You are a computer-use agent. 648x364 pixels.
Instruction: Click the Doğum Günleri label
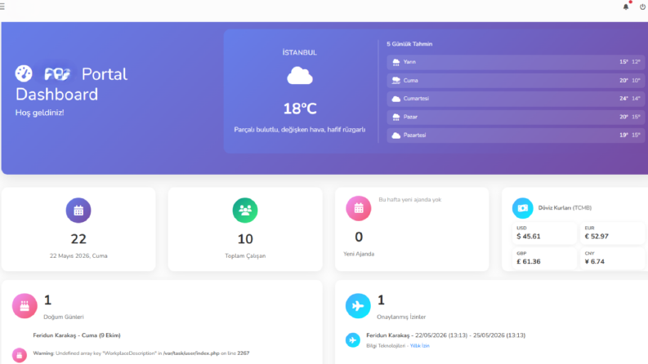tap(64, 317)
